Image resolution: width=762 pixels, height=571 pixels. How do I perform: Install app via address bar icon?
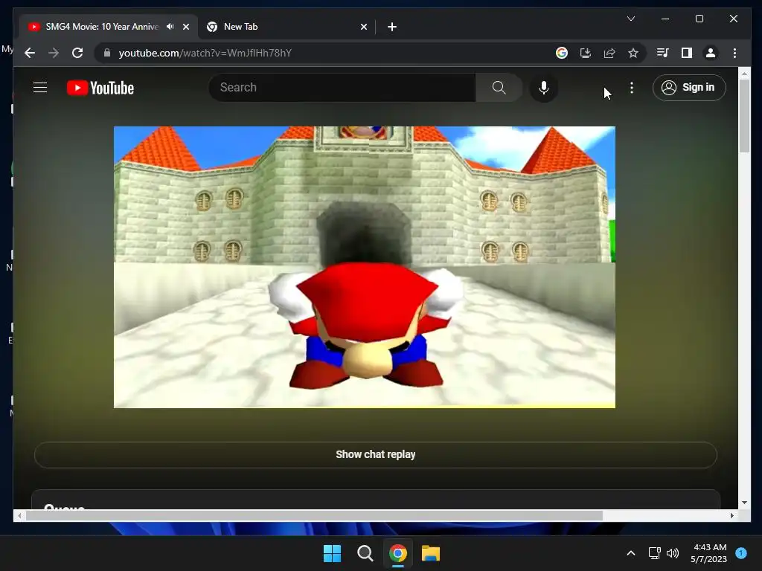pos(586,53)
